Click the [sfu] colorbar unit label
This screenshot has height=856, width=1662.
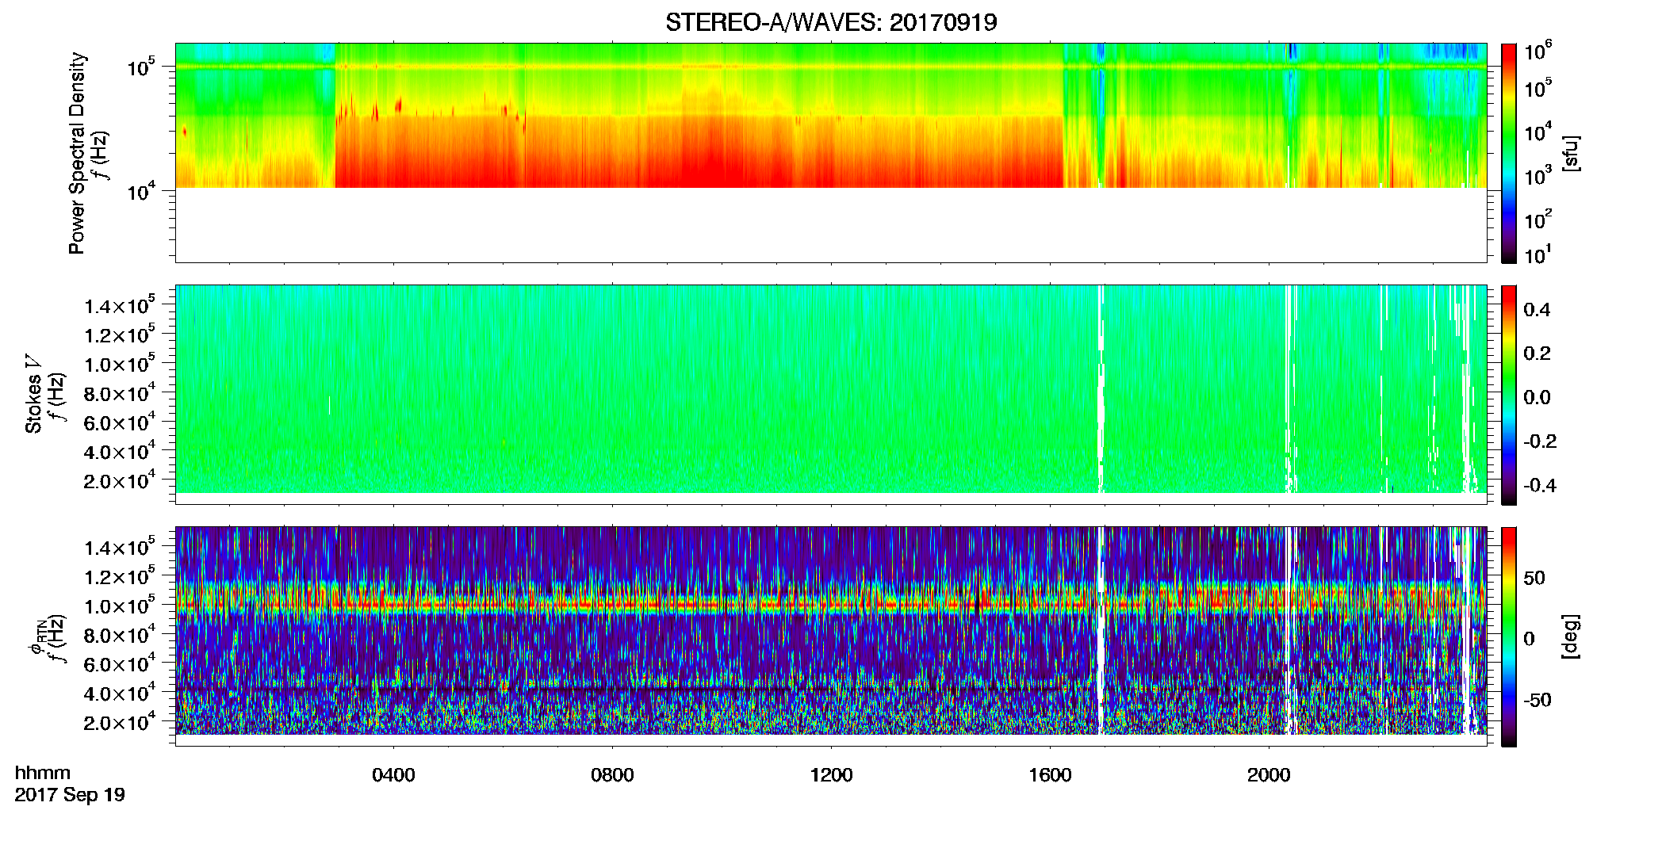pos(1570,153)
